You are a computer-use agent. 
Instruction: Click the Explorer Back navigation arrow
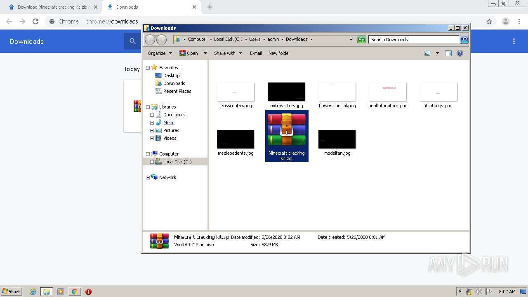click(x=150, y=40)
